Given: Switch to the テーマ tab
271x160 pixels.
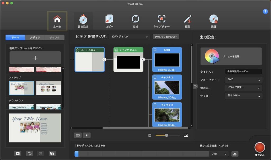Looking at the screenshot, I should click(x=15, y=37).
